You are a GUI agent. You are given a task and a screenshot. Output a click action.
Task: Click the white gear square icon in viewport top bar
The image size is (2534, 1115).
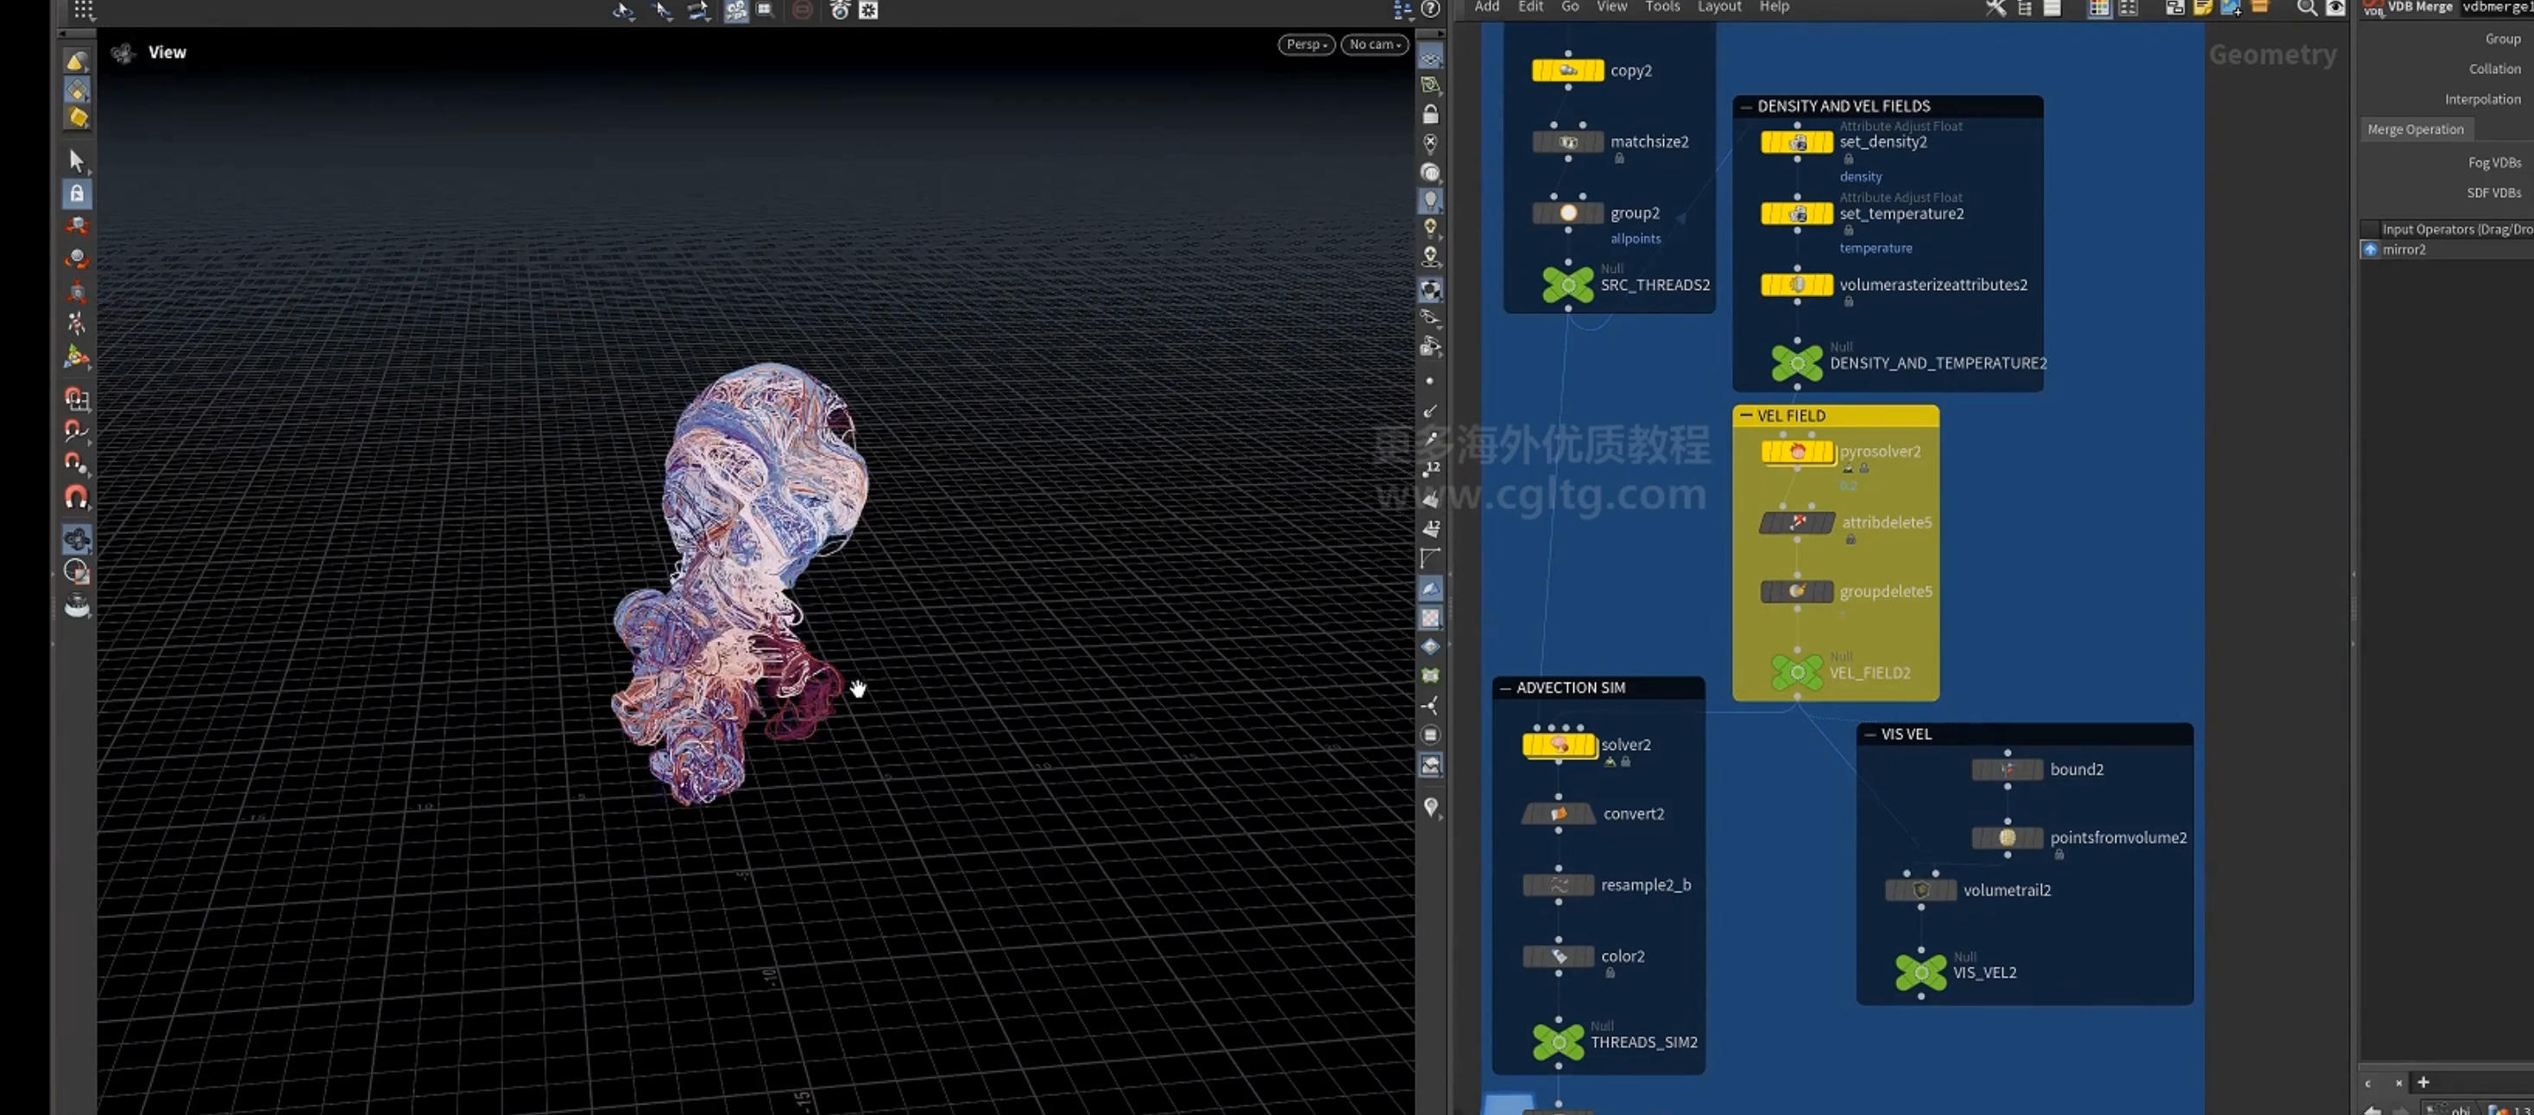tap(868, 9)
